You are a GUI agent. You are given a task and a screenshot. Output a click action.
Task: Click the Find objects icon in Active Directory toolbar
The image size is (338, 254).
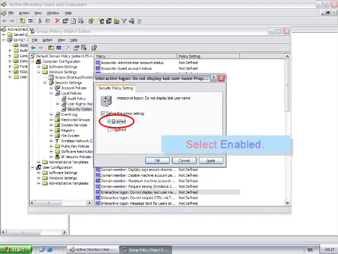(132, 21)
